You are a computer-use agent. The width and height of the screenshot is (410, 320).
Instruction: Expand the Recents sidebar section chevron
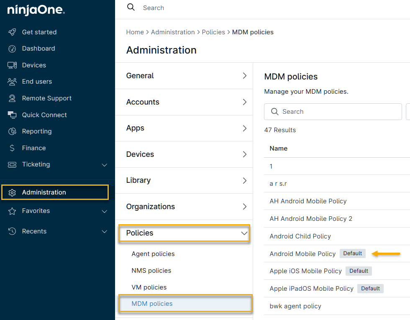104,232
